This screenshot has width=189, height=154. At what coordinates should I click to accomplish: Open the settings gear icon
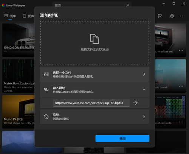172,16
